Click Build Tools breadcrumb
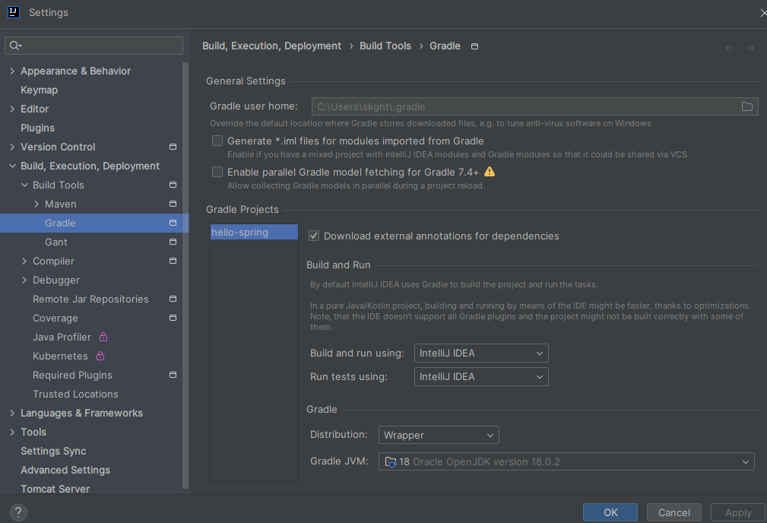Viewport: 767px width, 523px height. click(x=385, y=46)
